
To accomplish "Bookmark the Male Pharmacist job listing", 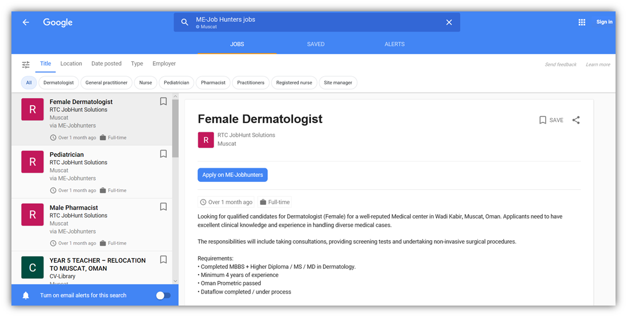I will [x=163, y=207].
